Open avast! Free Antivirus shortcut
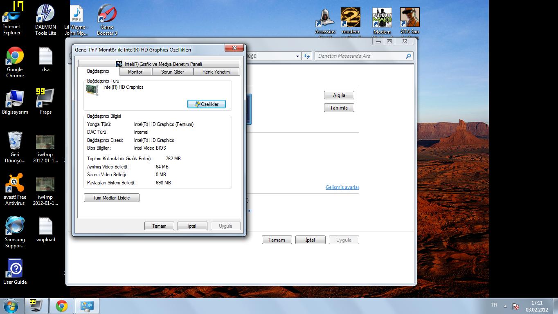The height and width of the screenshot is (314, 558). coord(15,190)
